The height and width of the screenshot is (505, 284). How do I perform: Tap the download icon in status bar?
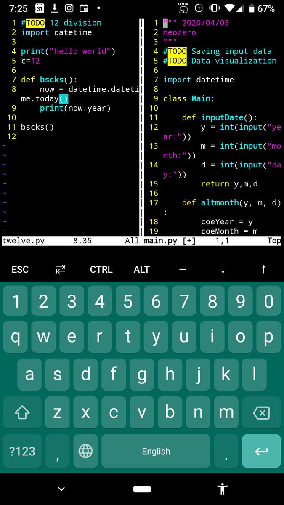(x=54, y=8)
